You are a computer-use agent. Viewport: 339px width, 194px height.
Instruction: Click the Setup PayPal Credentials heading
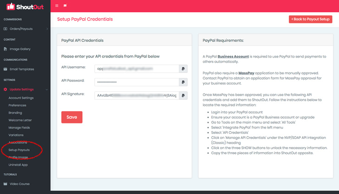coord(85,19)
